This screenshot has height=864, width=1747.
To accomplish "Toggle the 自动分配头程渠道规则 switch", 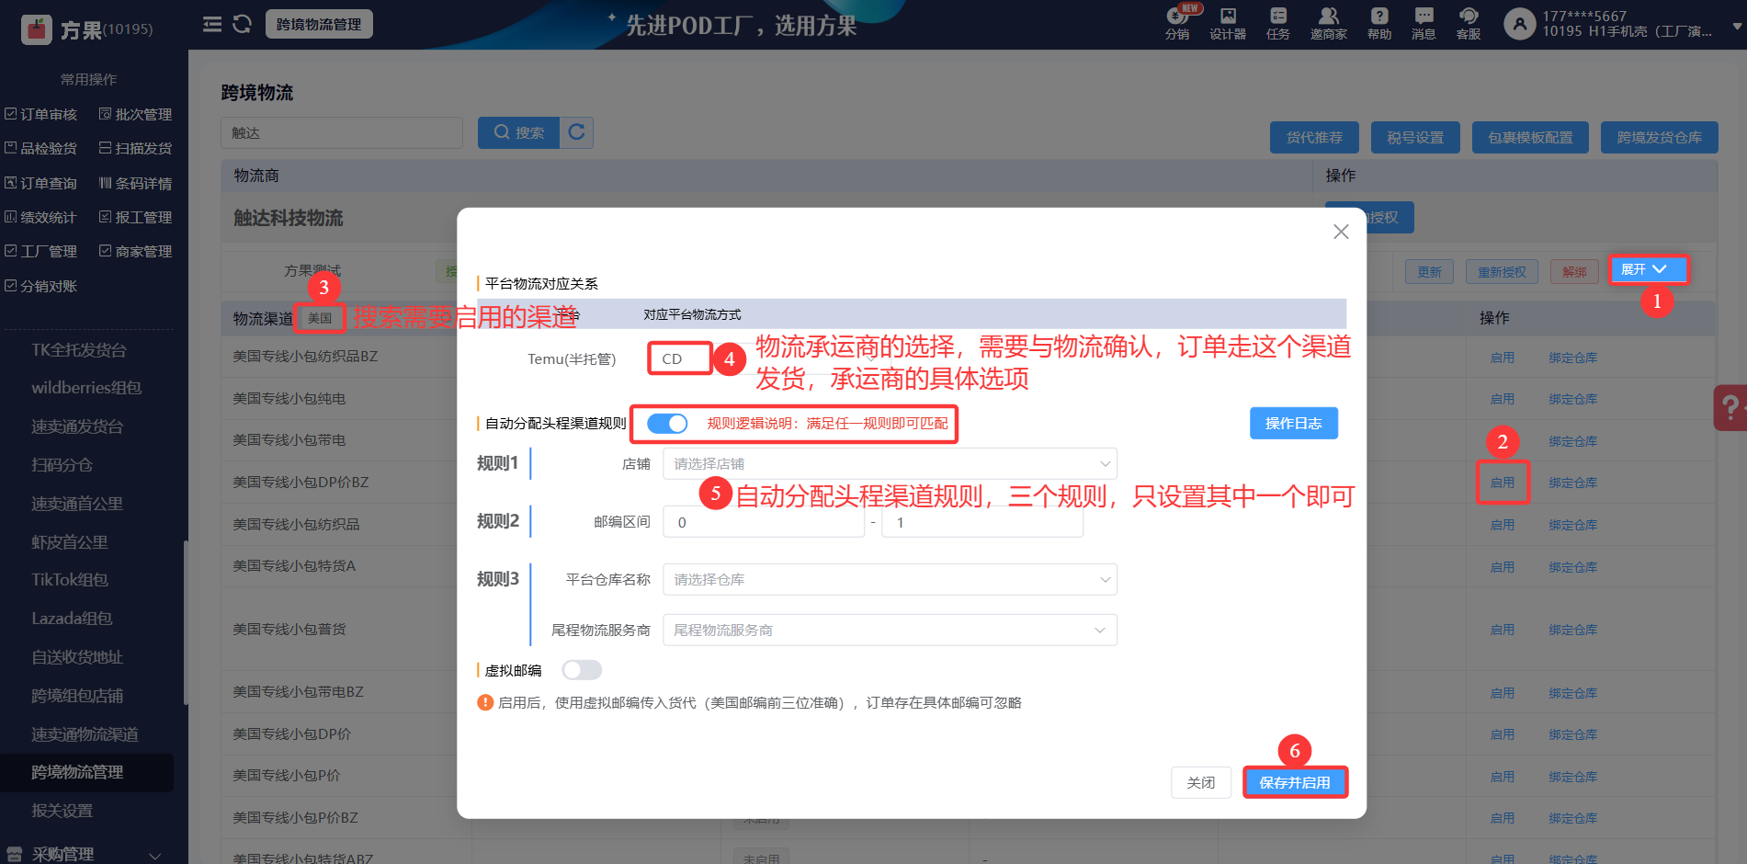I will click(x=667, y=423).
